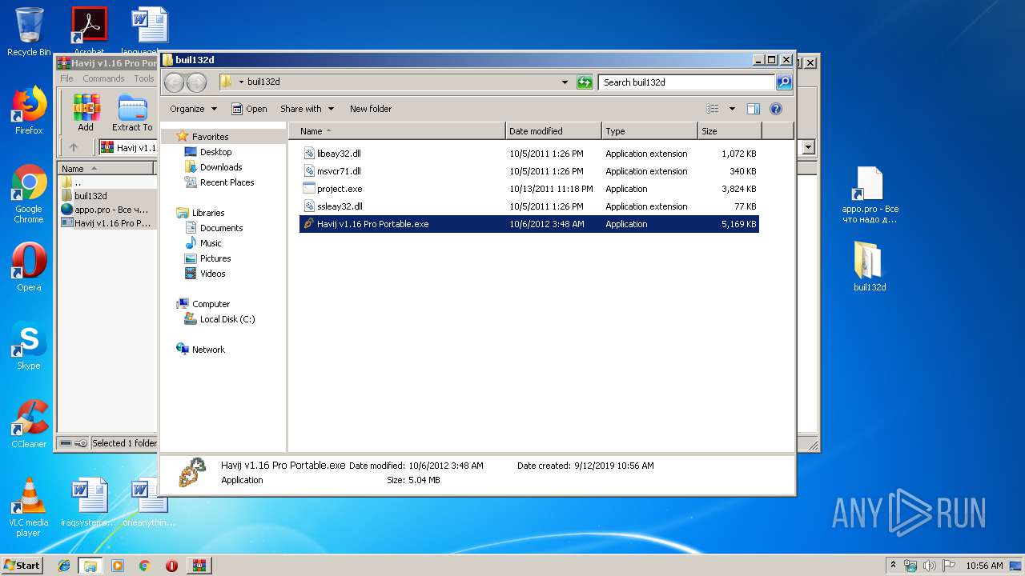Click the Start button
The width and height of the screenshot is (1025, 576).
coord(22,566)
